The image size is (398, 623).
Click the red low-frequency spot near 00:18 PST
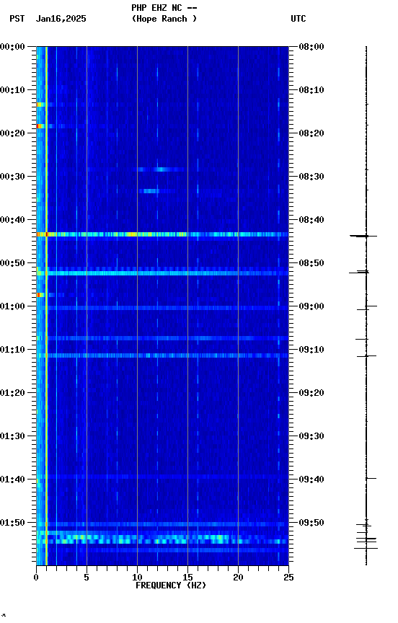pos(40,126)
